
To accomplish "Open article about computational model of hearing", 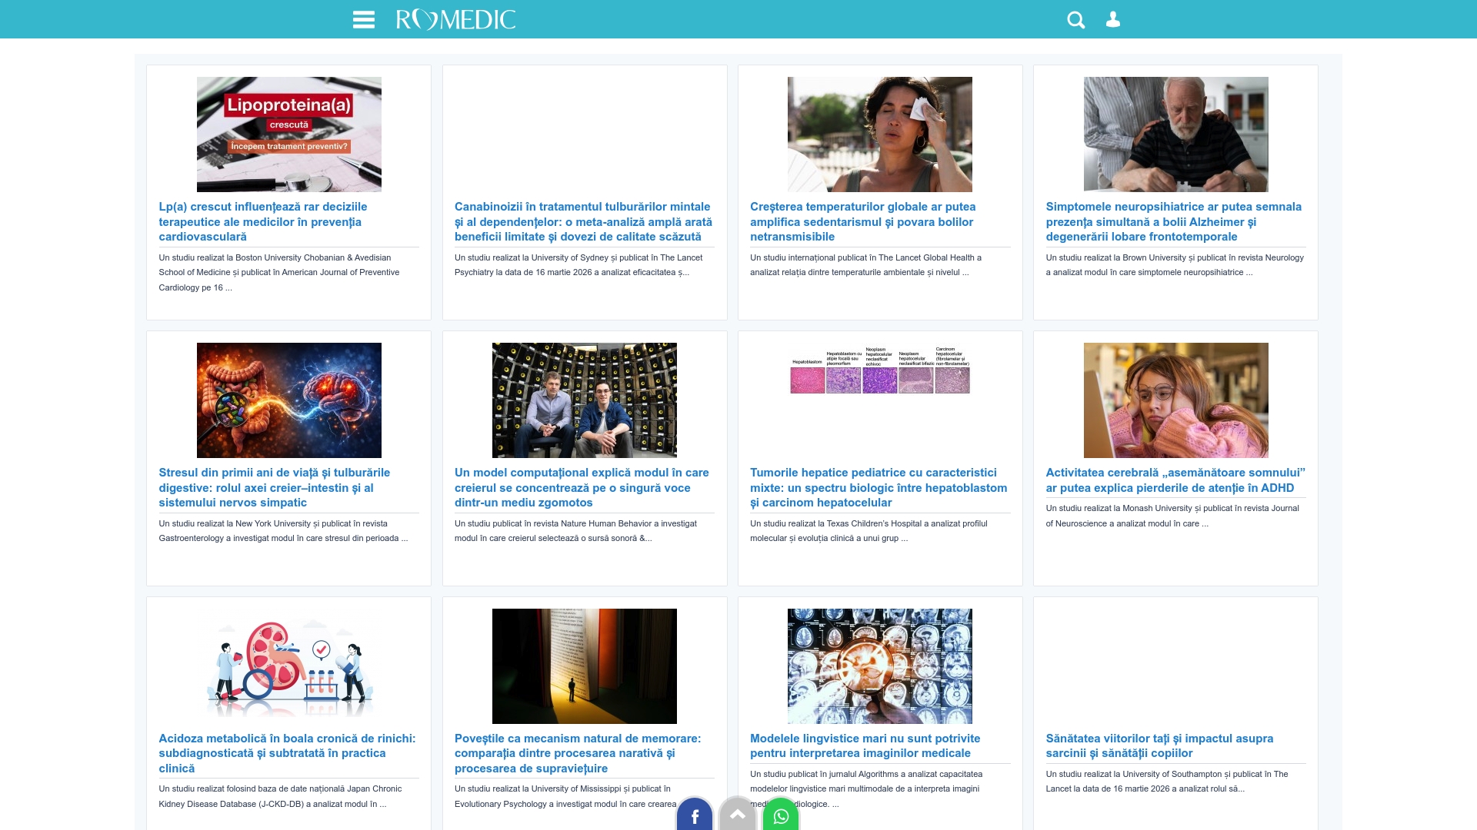I will pyautogui.click(x=582, y=487).
